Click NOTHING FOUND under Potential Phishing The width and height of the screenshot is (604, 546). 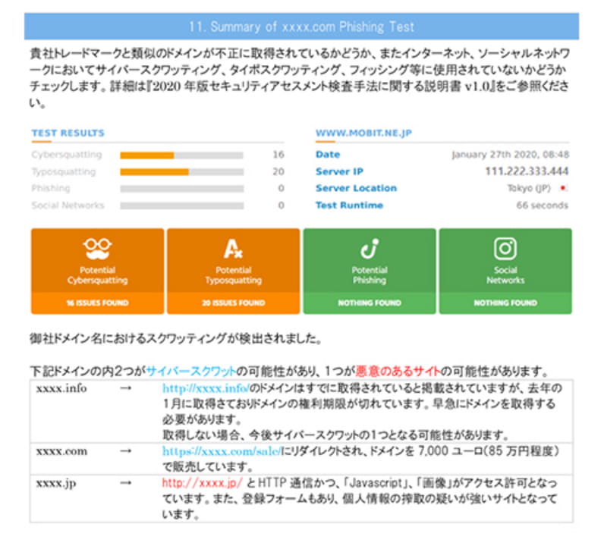pyautogui.click(x=370, y=303)
